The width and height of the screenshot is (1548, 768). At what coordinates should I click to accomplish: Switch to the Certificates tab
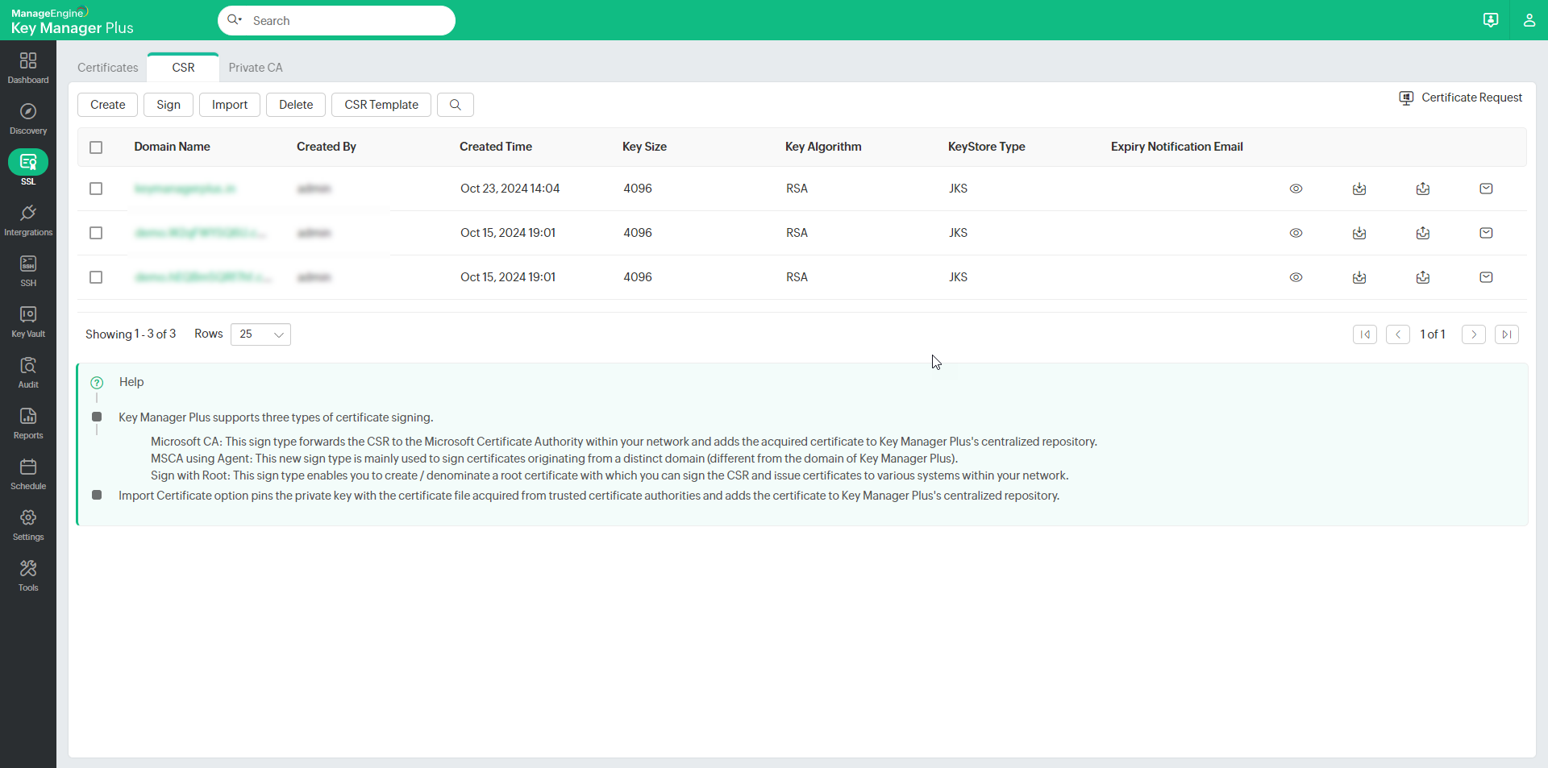pyautogui.click(x=107, y=68)
